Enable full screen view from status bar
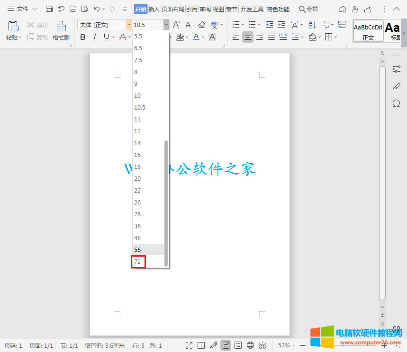This screenshot has width=407, height=352. click(x=189, y=345)
